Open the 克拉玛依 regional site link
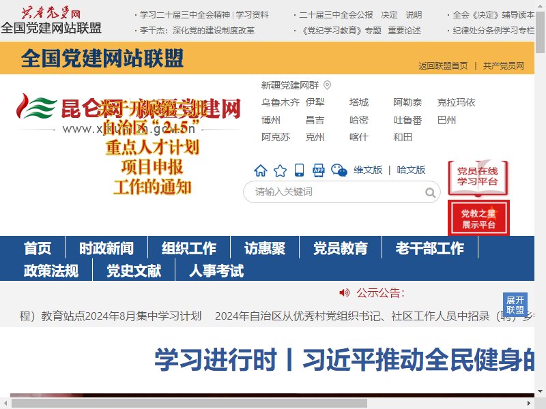The image size is (546, 409). coord(456,103)
